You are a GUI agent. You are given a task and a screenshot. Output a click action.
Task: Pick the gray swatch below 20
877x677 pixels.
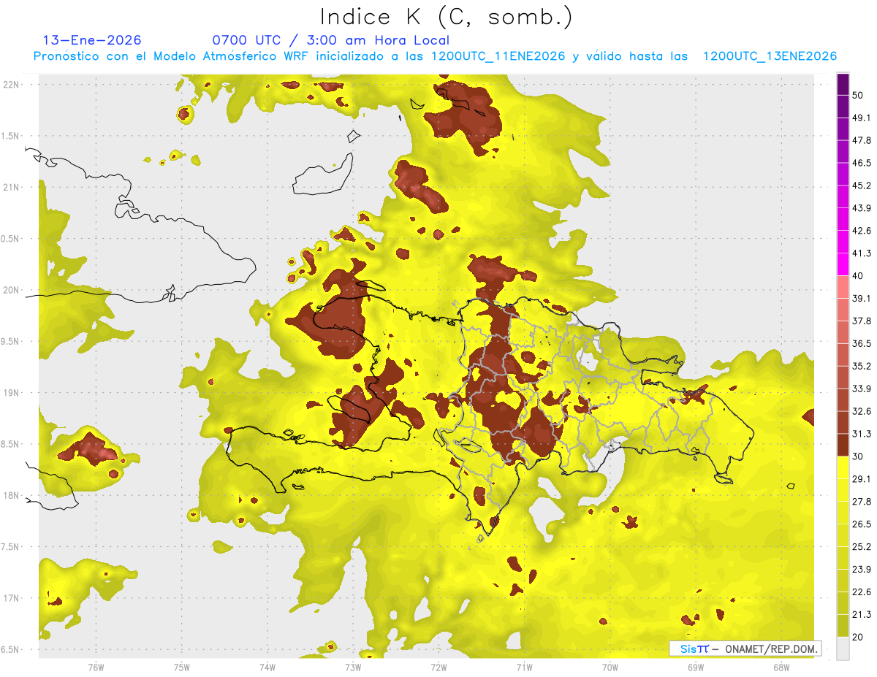pyautogui.click(x=843, y=649)
